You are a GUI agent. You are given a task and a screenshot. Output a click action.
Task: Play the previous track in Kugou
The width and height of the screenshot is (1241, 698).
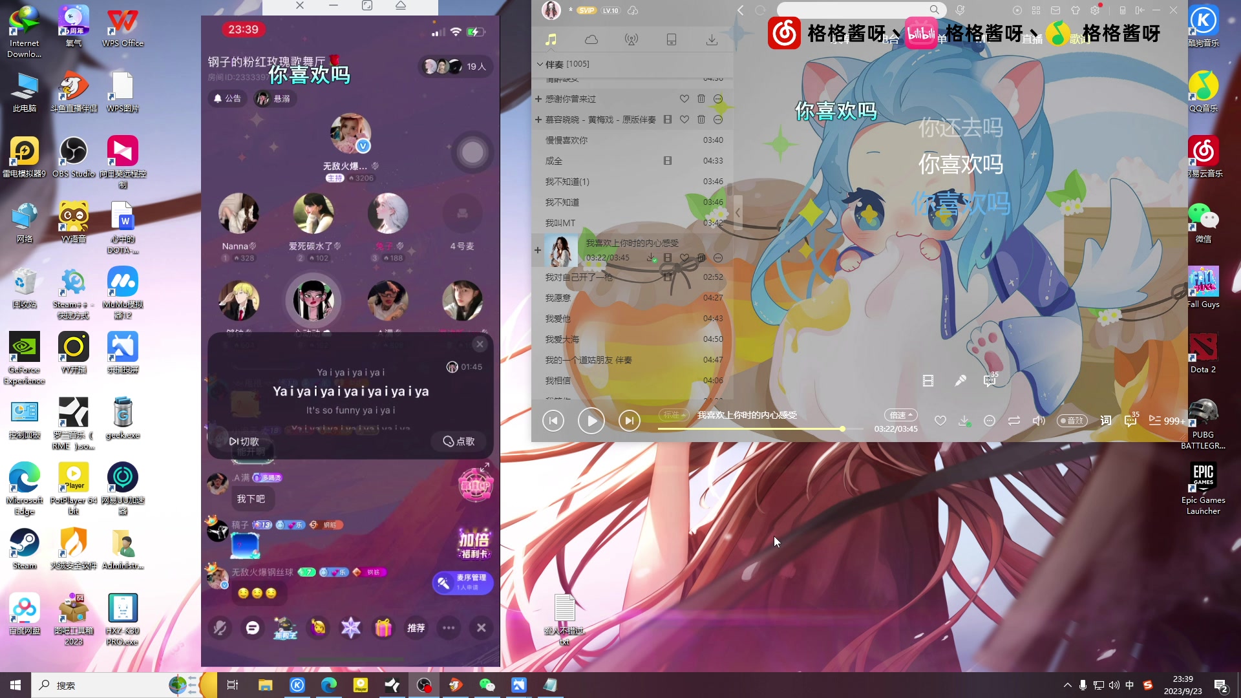(x=553, y=421)
